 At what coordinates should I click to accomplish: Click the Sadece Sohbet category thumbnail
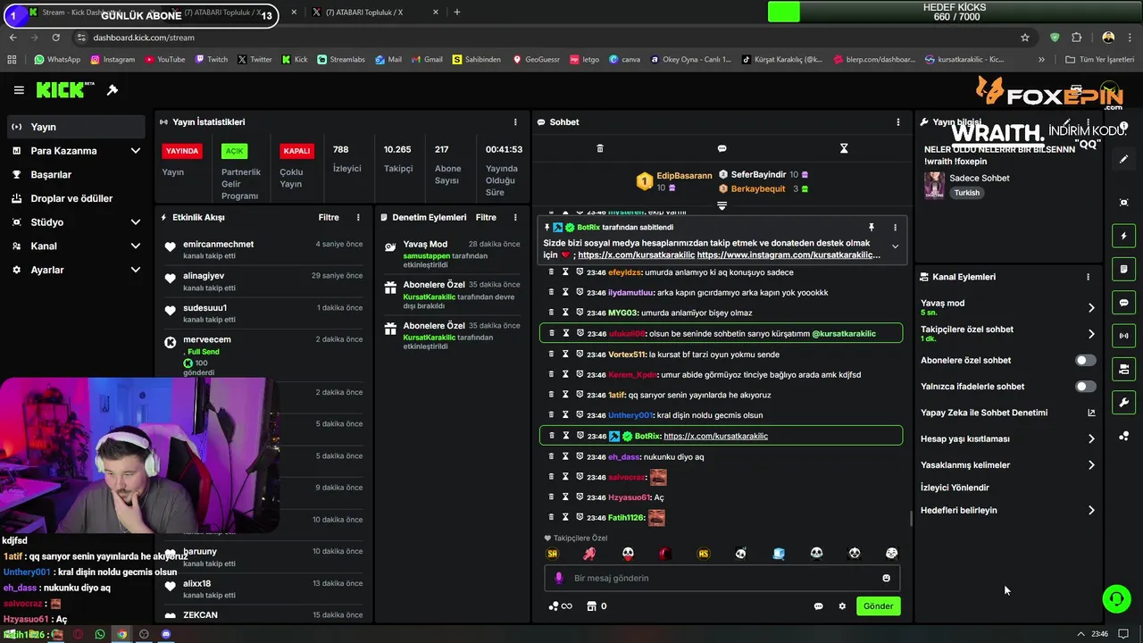pos(934,185)
